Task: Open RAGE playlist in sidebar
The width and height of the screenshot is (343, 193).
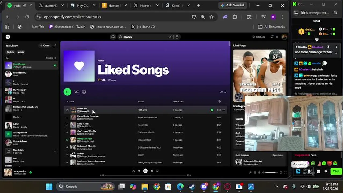Action: pos(31,125)
